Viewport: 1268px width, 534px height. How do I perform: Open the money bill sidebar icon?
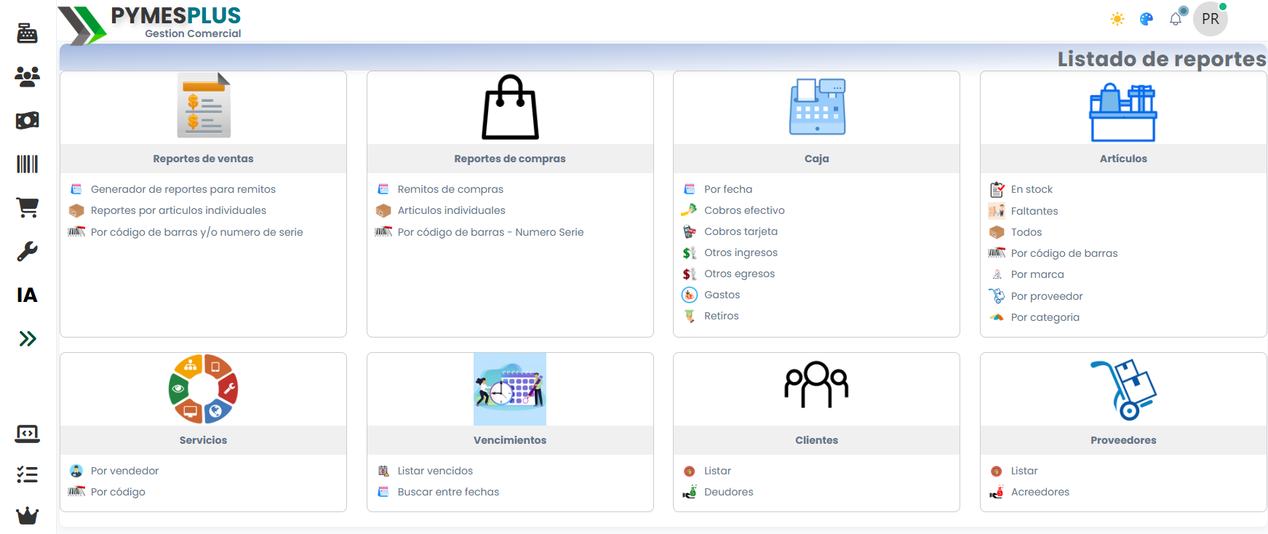(27, 121)
